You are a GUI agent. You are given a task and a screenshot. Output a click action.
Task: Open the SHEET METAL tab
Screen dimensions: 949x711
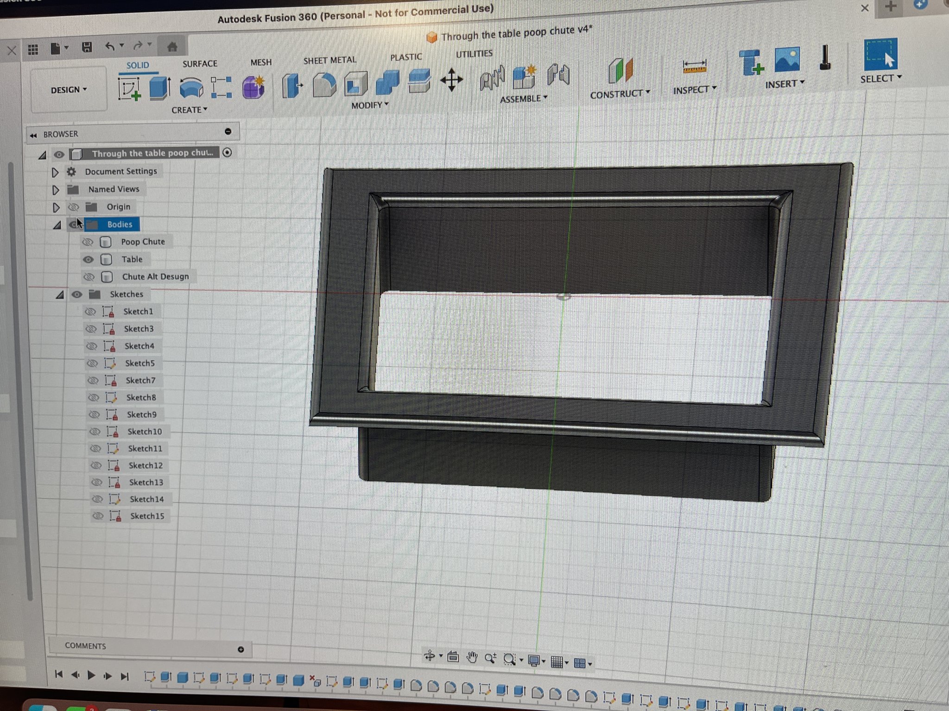329,60
